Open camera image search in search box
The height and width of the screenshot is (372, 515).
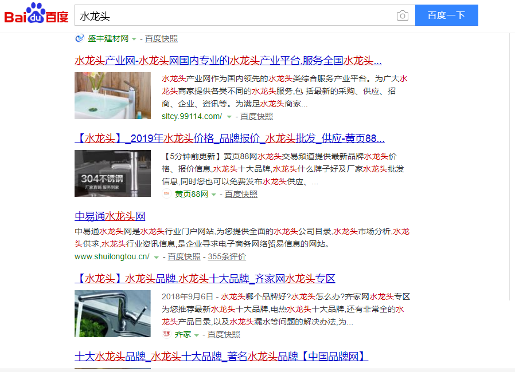(403, 15)
